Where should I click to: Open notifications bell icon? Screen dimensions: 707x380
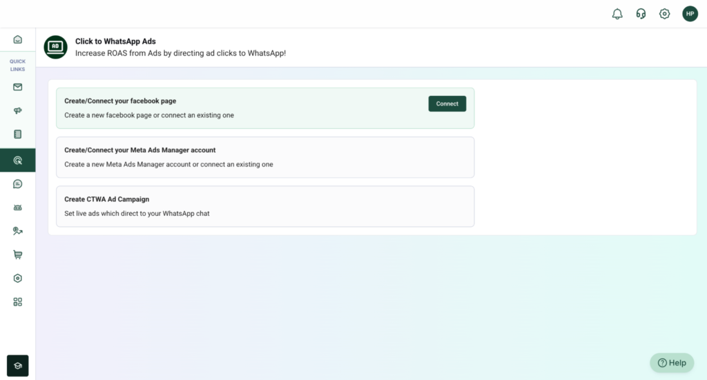[x=617, y=14]
